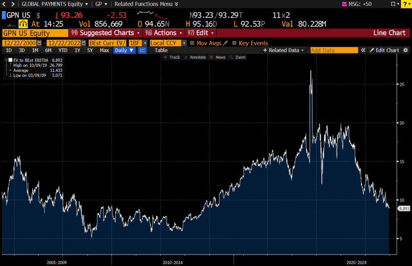Select the 1Y range tab
This screenshot has height=266, width=412.
77,50
